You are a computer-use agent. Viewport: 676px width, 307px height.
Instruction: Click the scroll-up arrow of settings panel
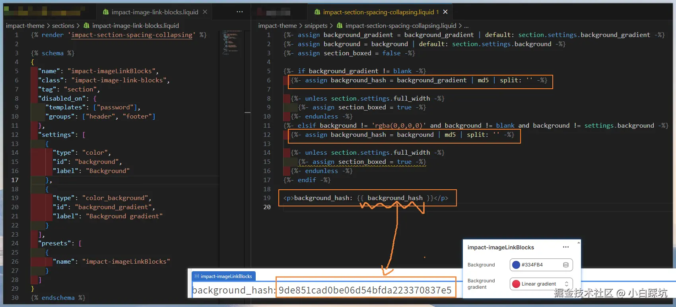tap(579, 242)
